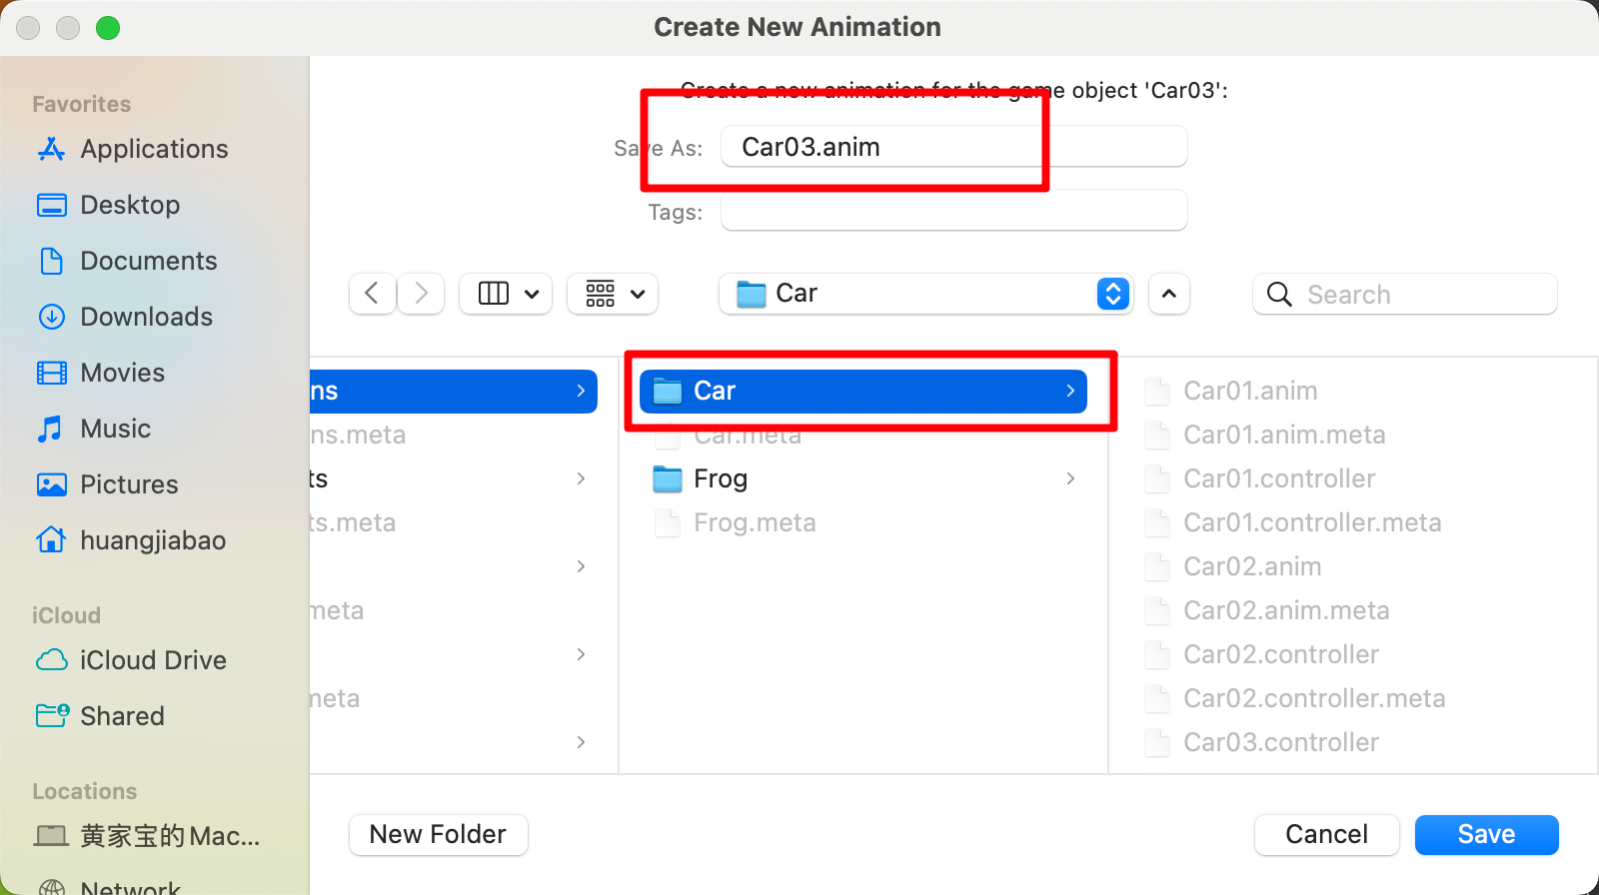Collapse the dialog with the chevron button
The height and width of the screenshot is (895, 1599).
1169,294
